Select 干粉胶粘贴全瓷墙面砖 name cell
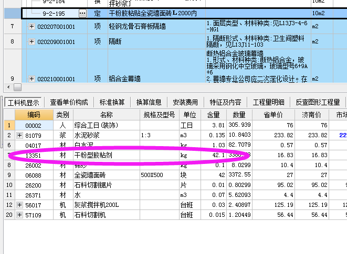 pyautogui.click(x=156, y=13)
